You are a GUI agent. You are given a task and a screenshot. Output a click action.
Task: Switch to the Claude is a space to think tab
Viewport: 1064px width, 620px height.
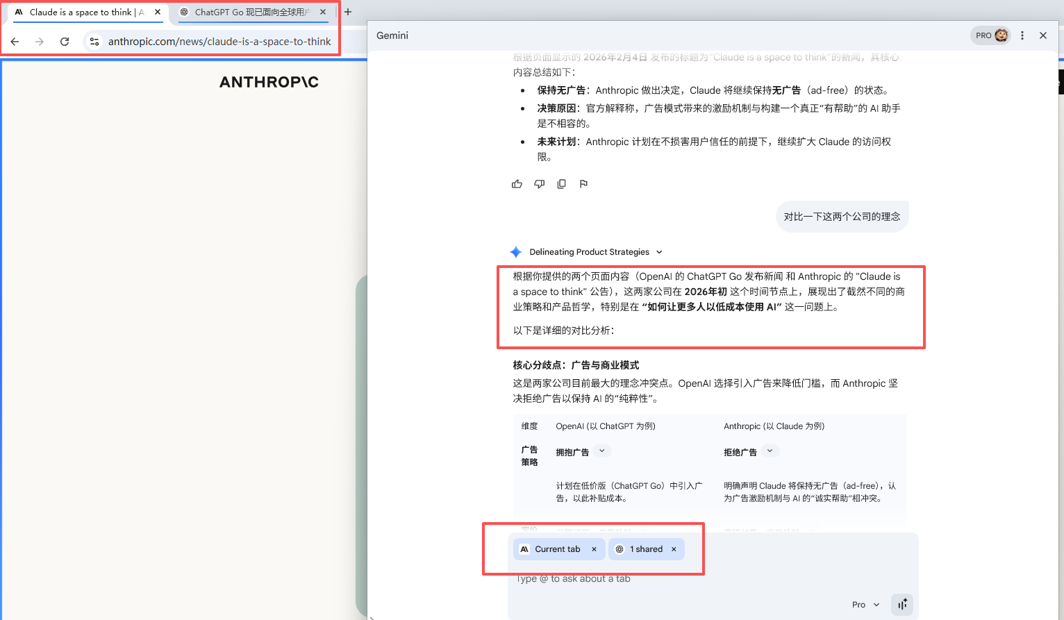87,12
